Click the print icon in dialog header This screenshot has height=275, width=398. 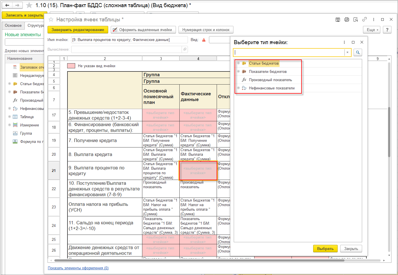[346, 20]
